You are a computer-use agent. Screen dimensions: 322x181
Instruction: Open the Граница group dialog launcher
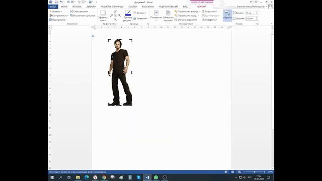pyautogui.click(x=148, y=24)
